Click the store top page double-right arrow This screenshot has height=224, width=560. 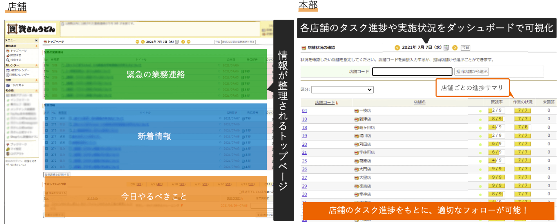[x=189, y=42]
